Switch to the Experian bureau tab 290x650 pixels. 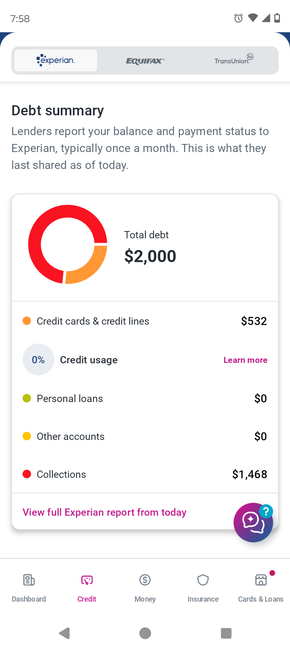(x=56, y=60)
